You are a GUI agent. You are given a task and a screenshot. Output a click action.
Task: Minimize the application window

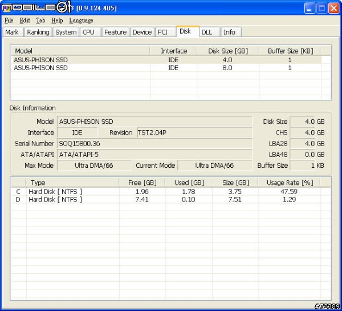310,9
